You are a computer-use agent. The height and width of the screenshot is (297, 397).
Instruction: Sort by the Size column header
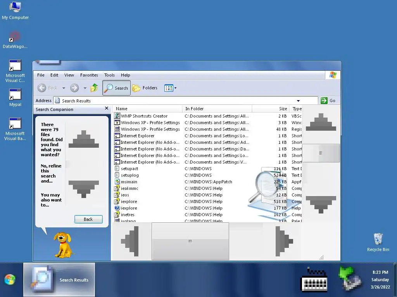270,109
